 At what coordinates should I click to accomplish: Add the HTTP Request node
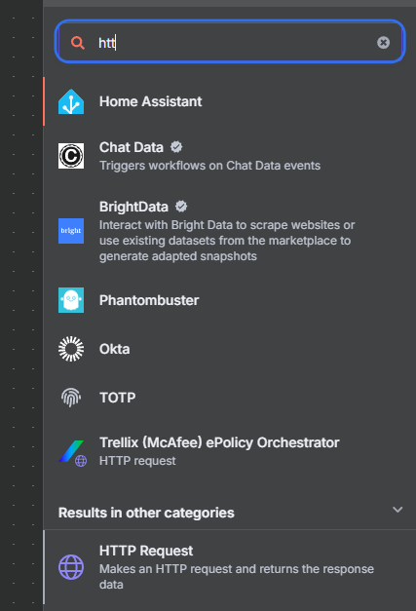(229, 567)
